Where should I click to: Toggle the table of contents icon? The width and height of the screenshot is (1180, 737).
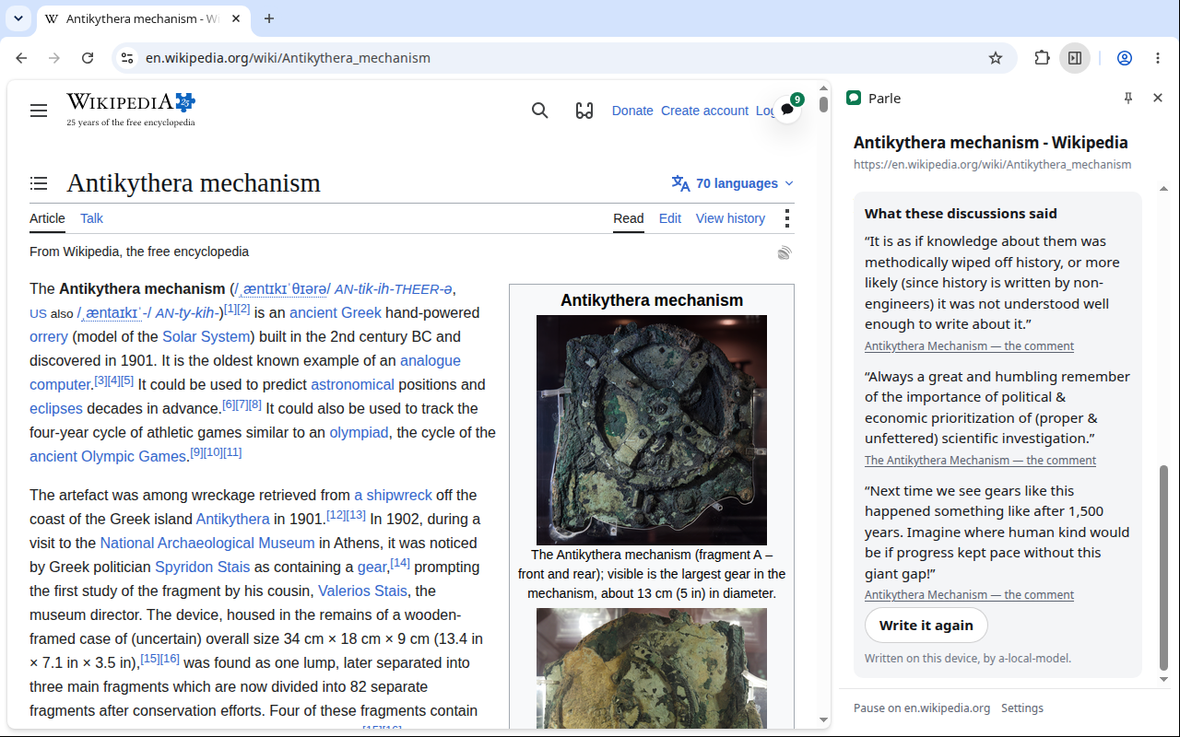(x=39, y=183)
